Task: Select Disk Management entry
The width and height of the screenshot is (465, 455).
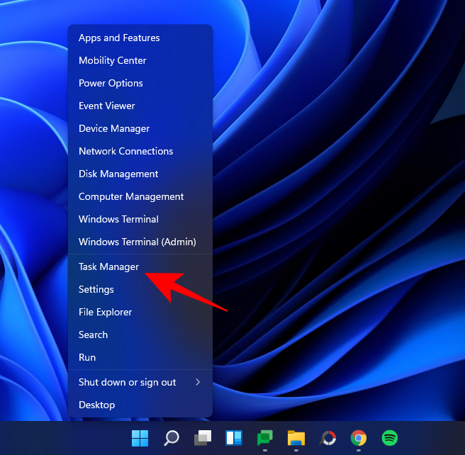Action: tap(118, 174)
